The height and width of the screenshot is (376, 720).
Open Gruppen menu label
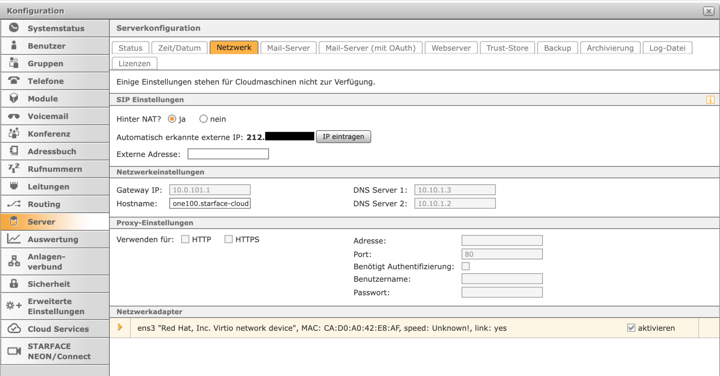[45, 64]
